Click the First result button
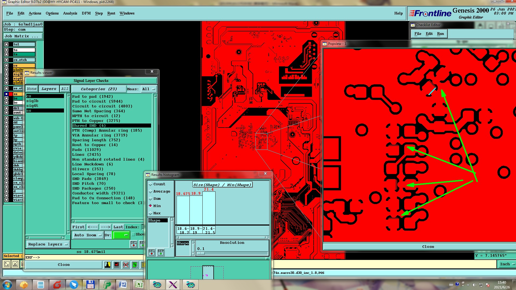Screen dimensions: 516x290 pyautogui.click(x=78, y=227)
